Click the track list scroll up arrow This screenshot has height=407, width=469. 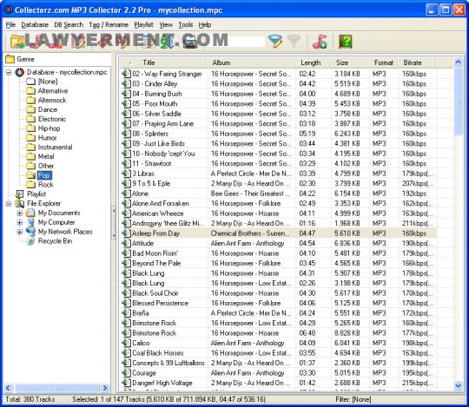point(458,62)
